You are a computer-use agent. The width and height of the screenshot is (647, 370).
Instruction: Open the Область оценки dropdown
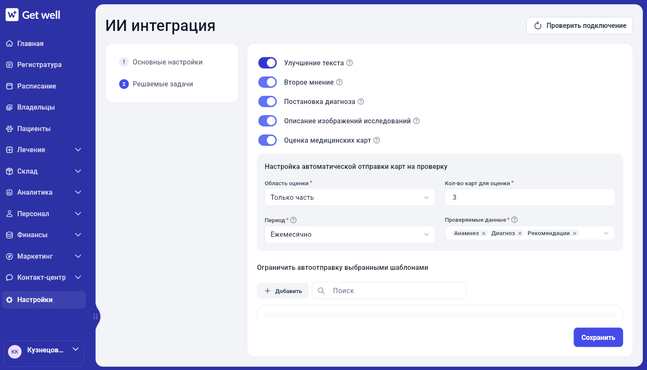tap(350, 198)
